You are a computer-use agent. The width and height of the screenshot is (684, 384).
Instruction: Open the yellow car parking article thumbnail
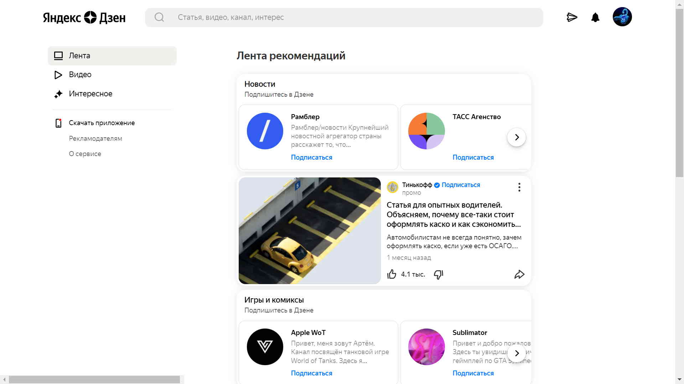[310, 231]
